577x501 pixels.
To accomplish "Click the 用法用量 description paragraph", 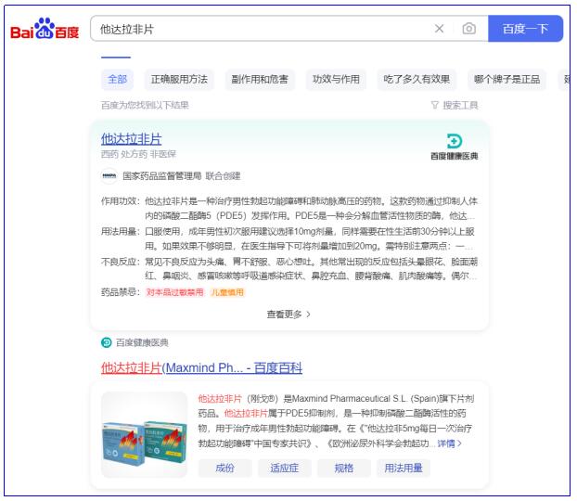I will click(311, 238).
